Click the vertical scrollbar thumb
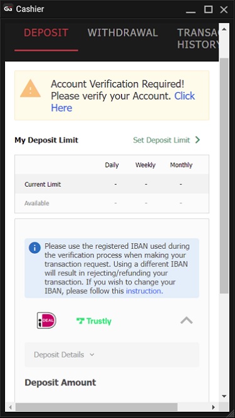Image resolution: width=235 pixels, height=418 pixels. [x=224, y=175]
